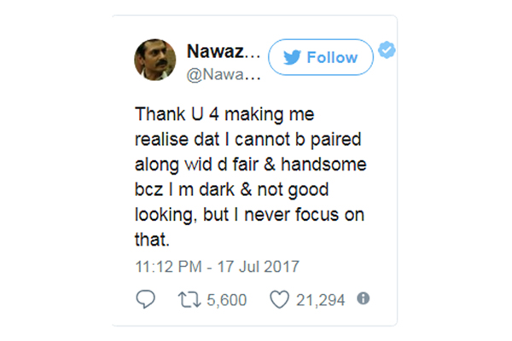Image resolution: width=512 pixels, height=341 pixels.
Task: Click the reply speech bubble icon
Action: coord(145,299)
